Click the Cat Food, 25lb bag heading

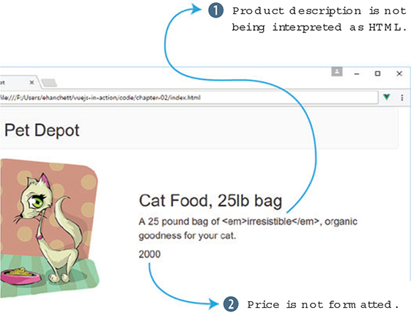(x=210, y=201)
